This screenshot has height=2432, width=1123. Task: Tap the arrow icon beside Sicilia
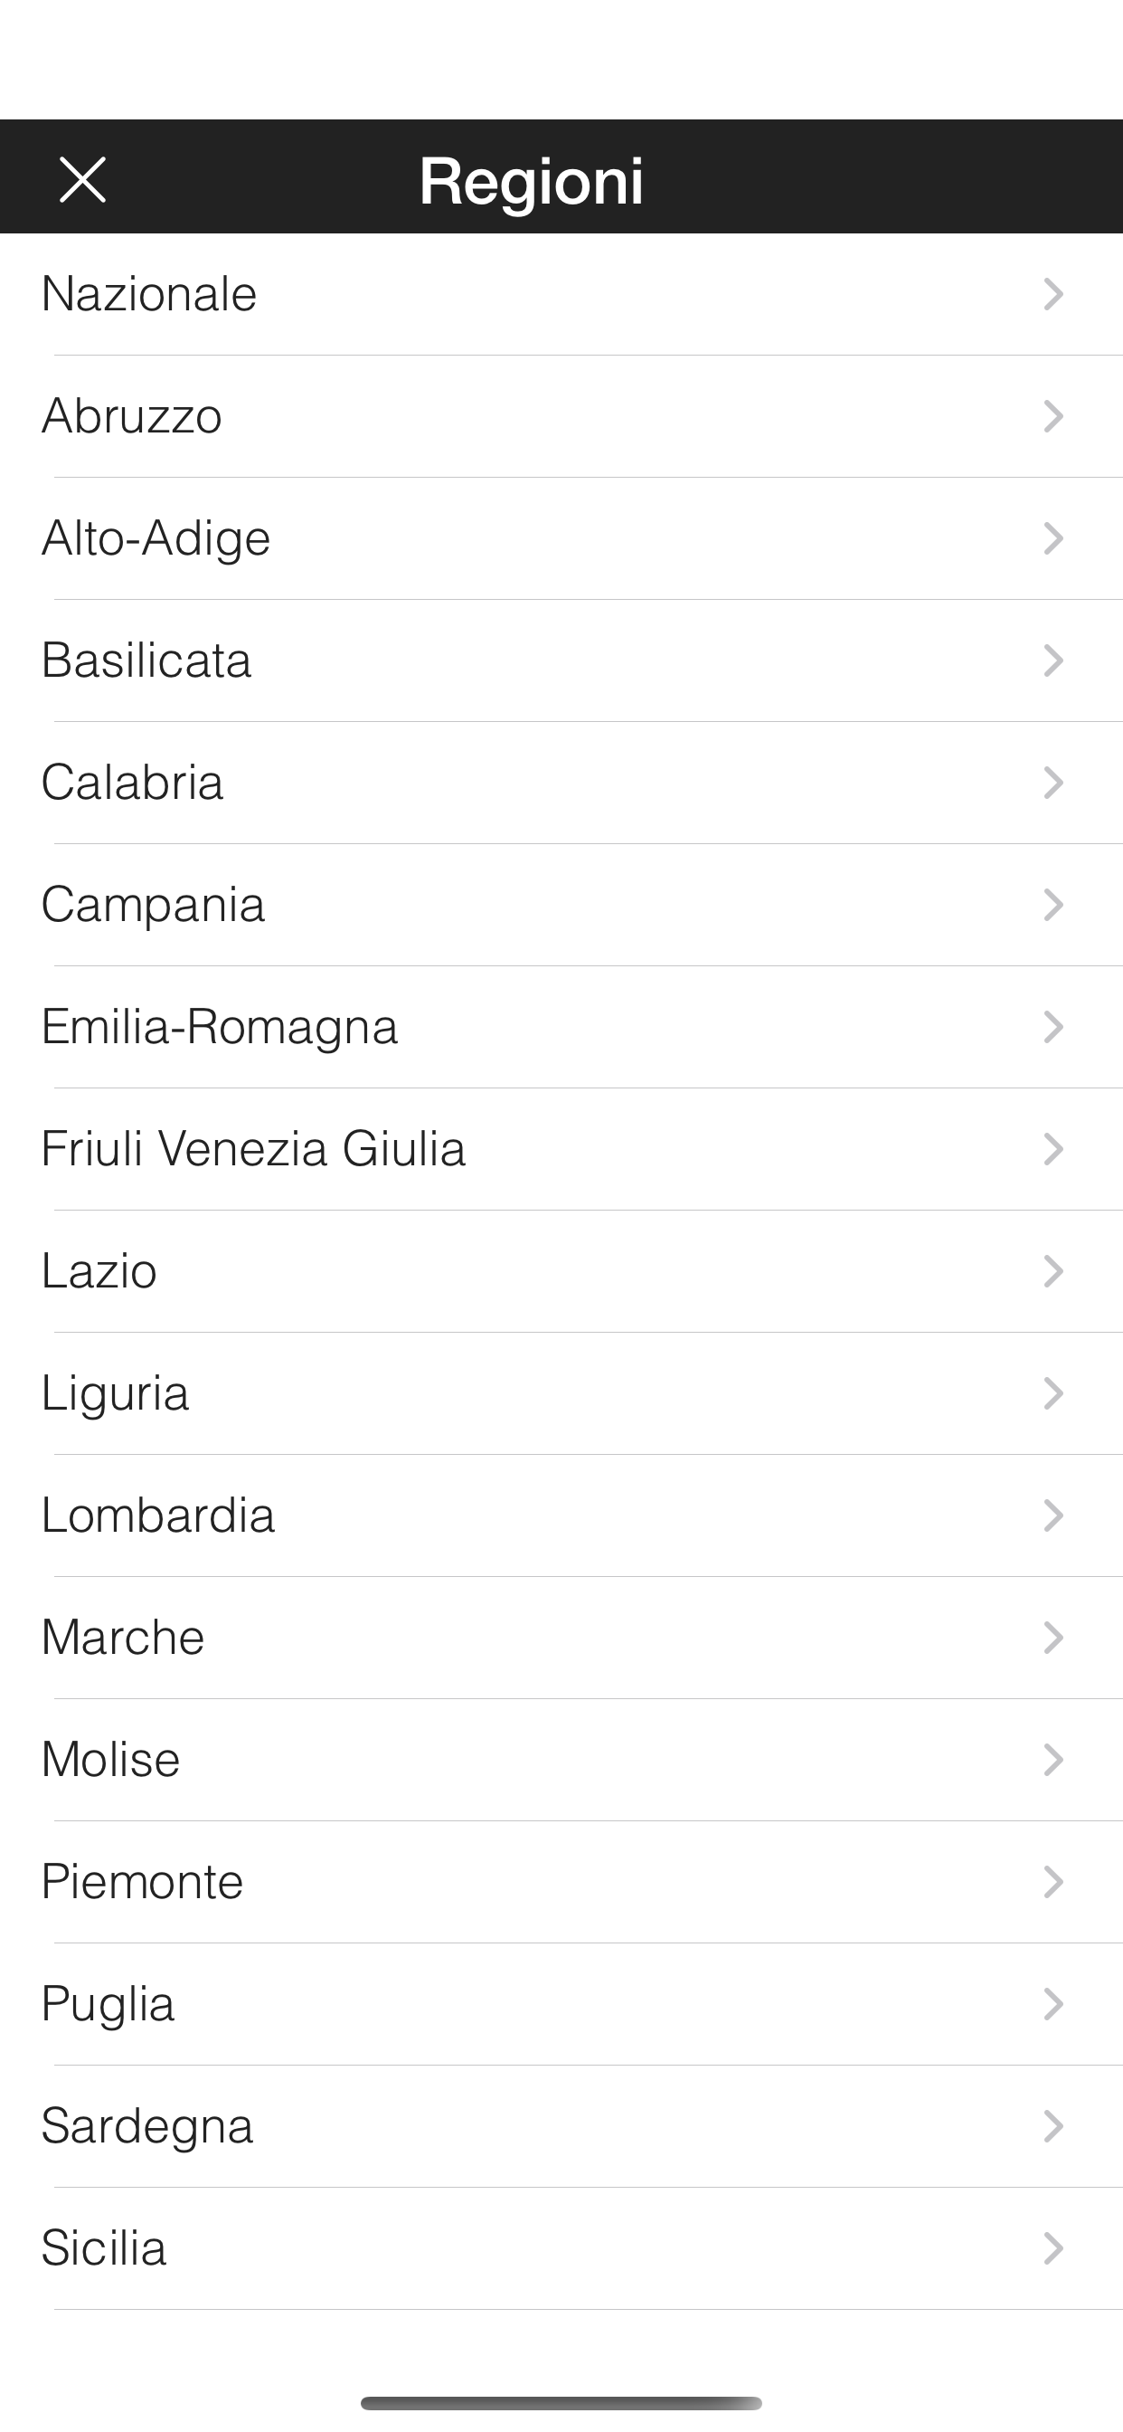(x=1053, y=2249)
